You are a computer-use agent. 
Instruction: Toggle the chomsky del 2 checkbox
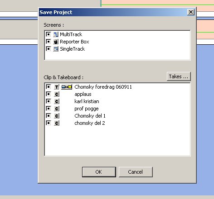49,123
